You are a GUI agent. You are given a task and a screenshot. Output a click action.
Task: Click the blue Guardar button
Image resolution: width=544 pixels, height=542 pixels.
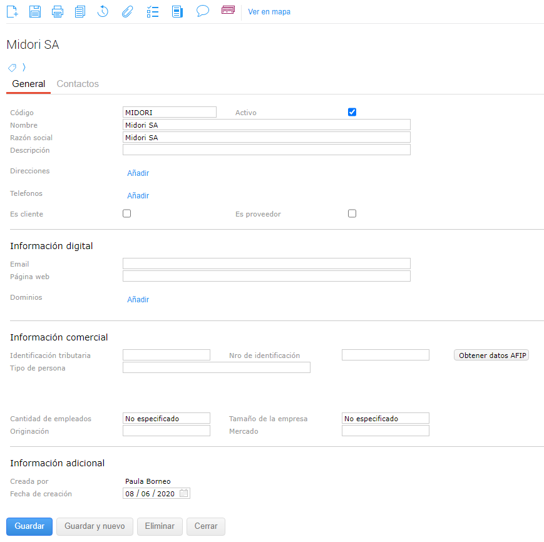29,526
